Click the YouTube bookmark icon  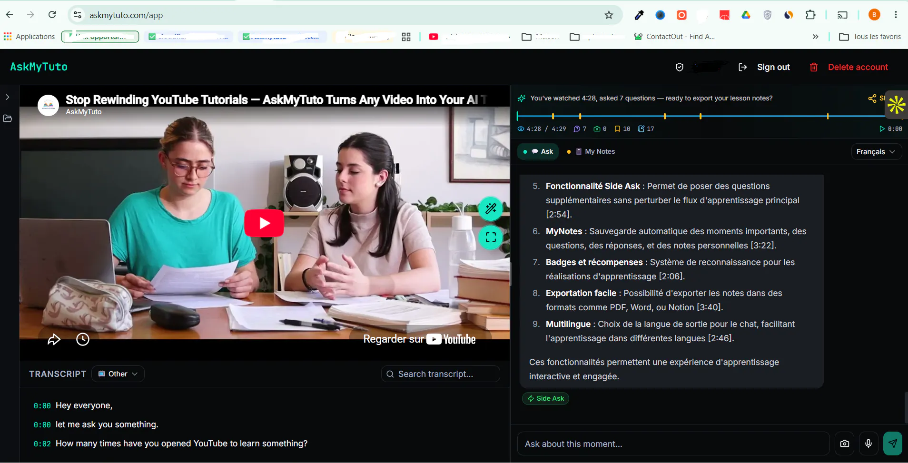[x=433, y=37]
